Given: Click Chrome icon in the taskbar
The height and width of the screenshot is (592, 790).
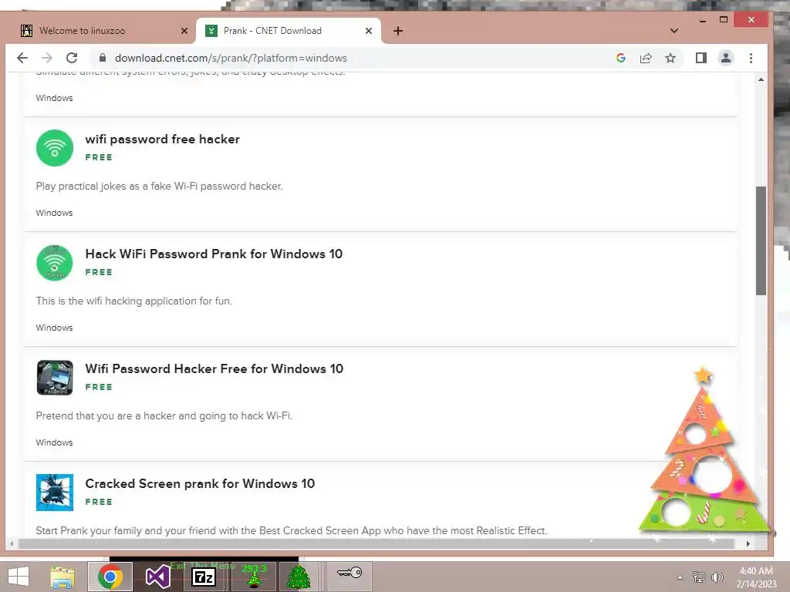Looking at the screenshot, I should click(110, 577).
